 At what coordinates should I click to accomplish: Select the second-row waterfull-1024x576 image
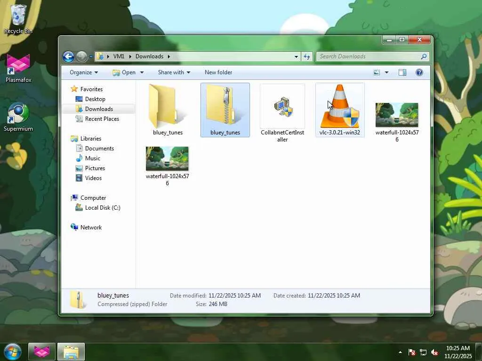tap(167, 166)
